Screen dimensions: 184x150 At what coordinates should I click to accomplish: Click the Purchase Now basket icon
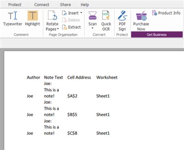click(141, 16)
